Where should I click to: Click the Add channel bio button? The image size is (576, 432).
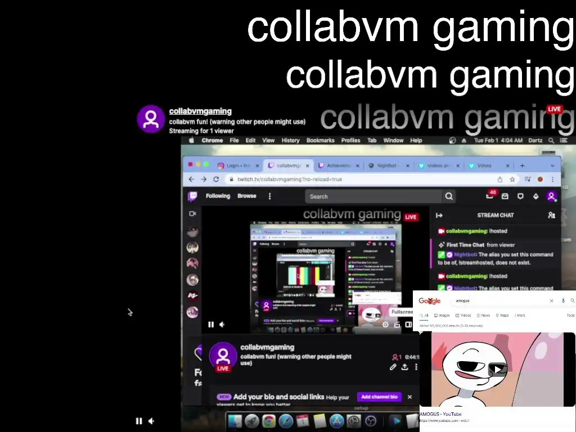[x=380, y=397]
